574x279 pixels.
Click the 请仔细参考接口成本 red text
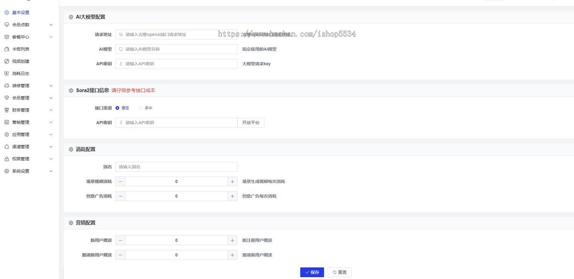click(133, 90)
